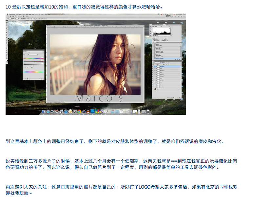The width and height of the screenshot is (253, 207).
Task: Select the Background layer photo thumbnail
Action: pos(155,89)
